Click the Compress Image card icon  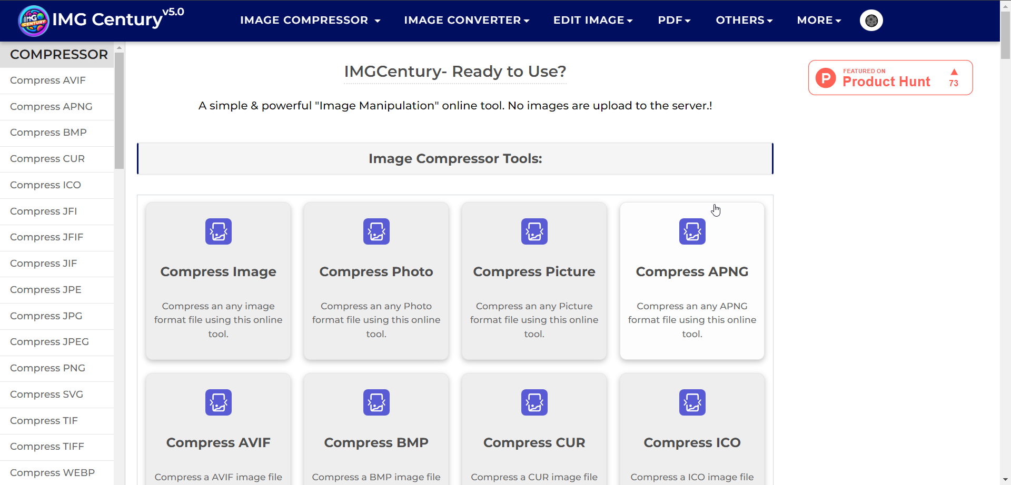(x=219, y=231)
